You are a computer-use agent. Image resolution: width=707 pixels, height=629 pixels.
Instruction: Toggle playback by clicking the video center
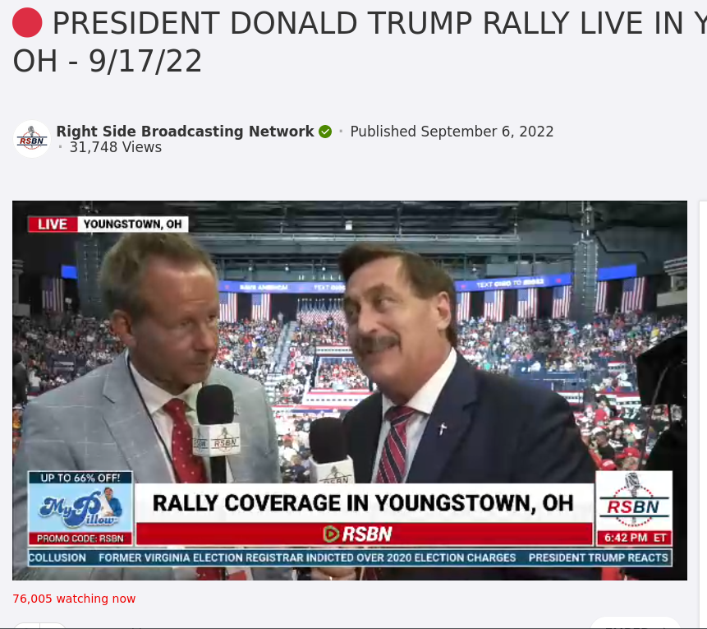point(350,391)
